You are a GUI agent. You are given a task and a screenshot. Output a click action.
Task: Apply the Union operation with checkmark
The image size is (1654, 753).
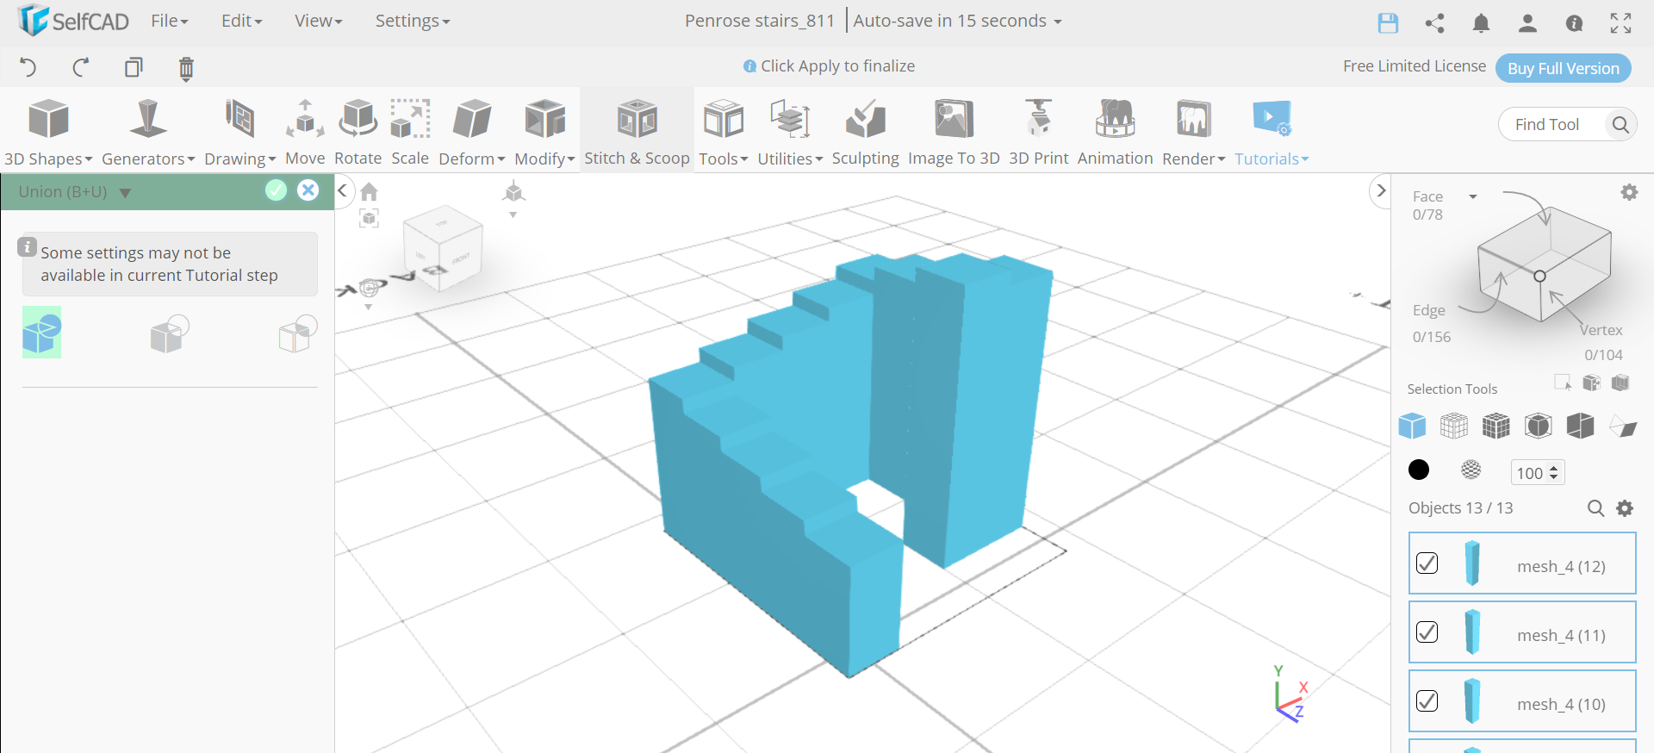pyautogui.click(x=276, y=190)
